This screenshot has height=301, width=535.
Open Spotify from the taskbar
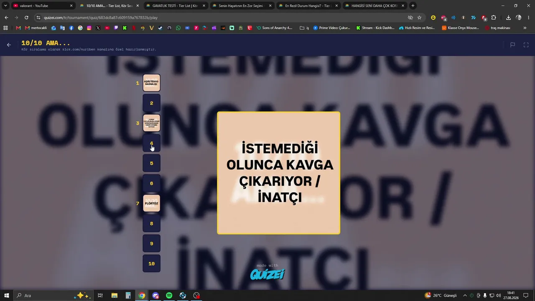(169, 296)
